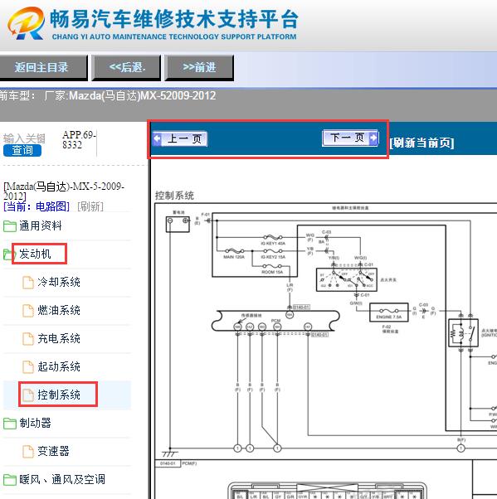
Task: Collapse the 发动机 folder
Action: tap(35, 254)
